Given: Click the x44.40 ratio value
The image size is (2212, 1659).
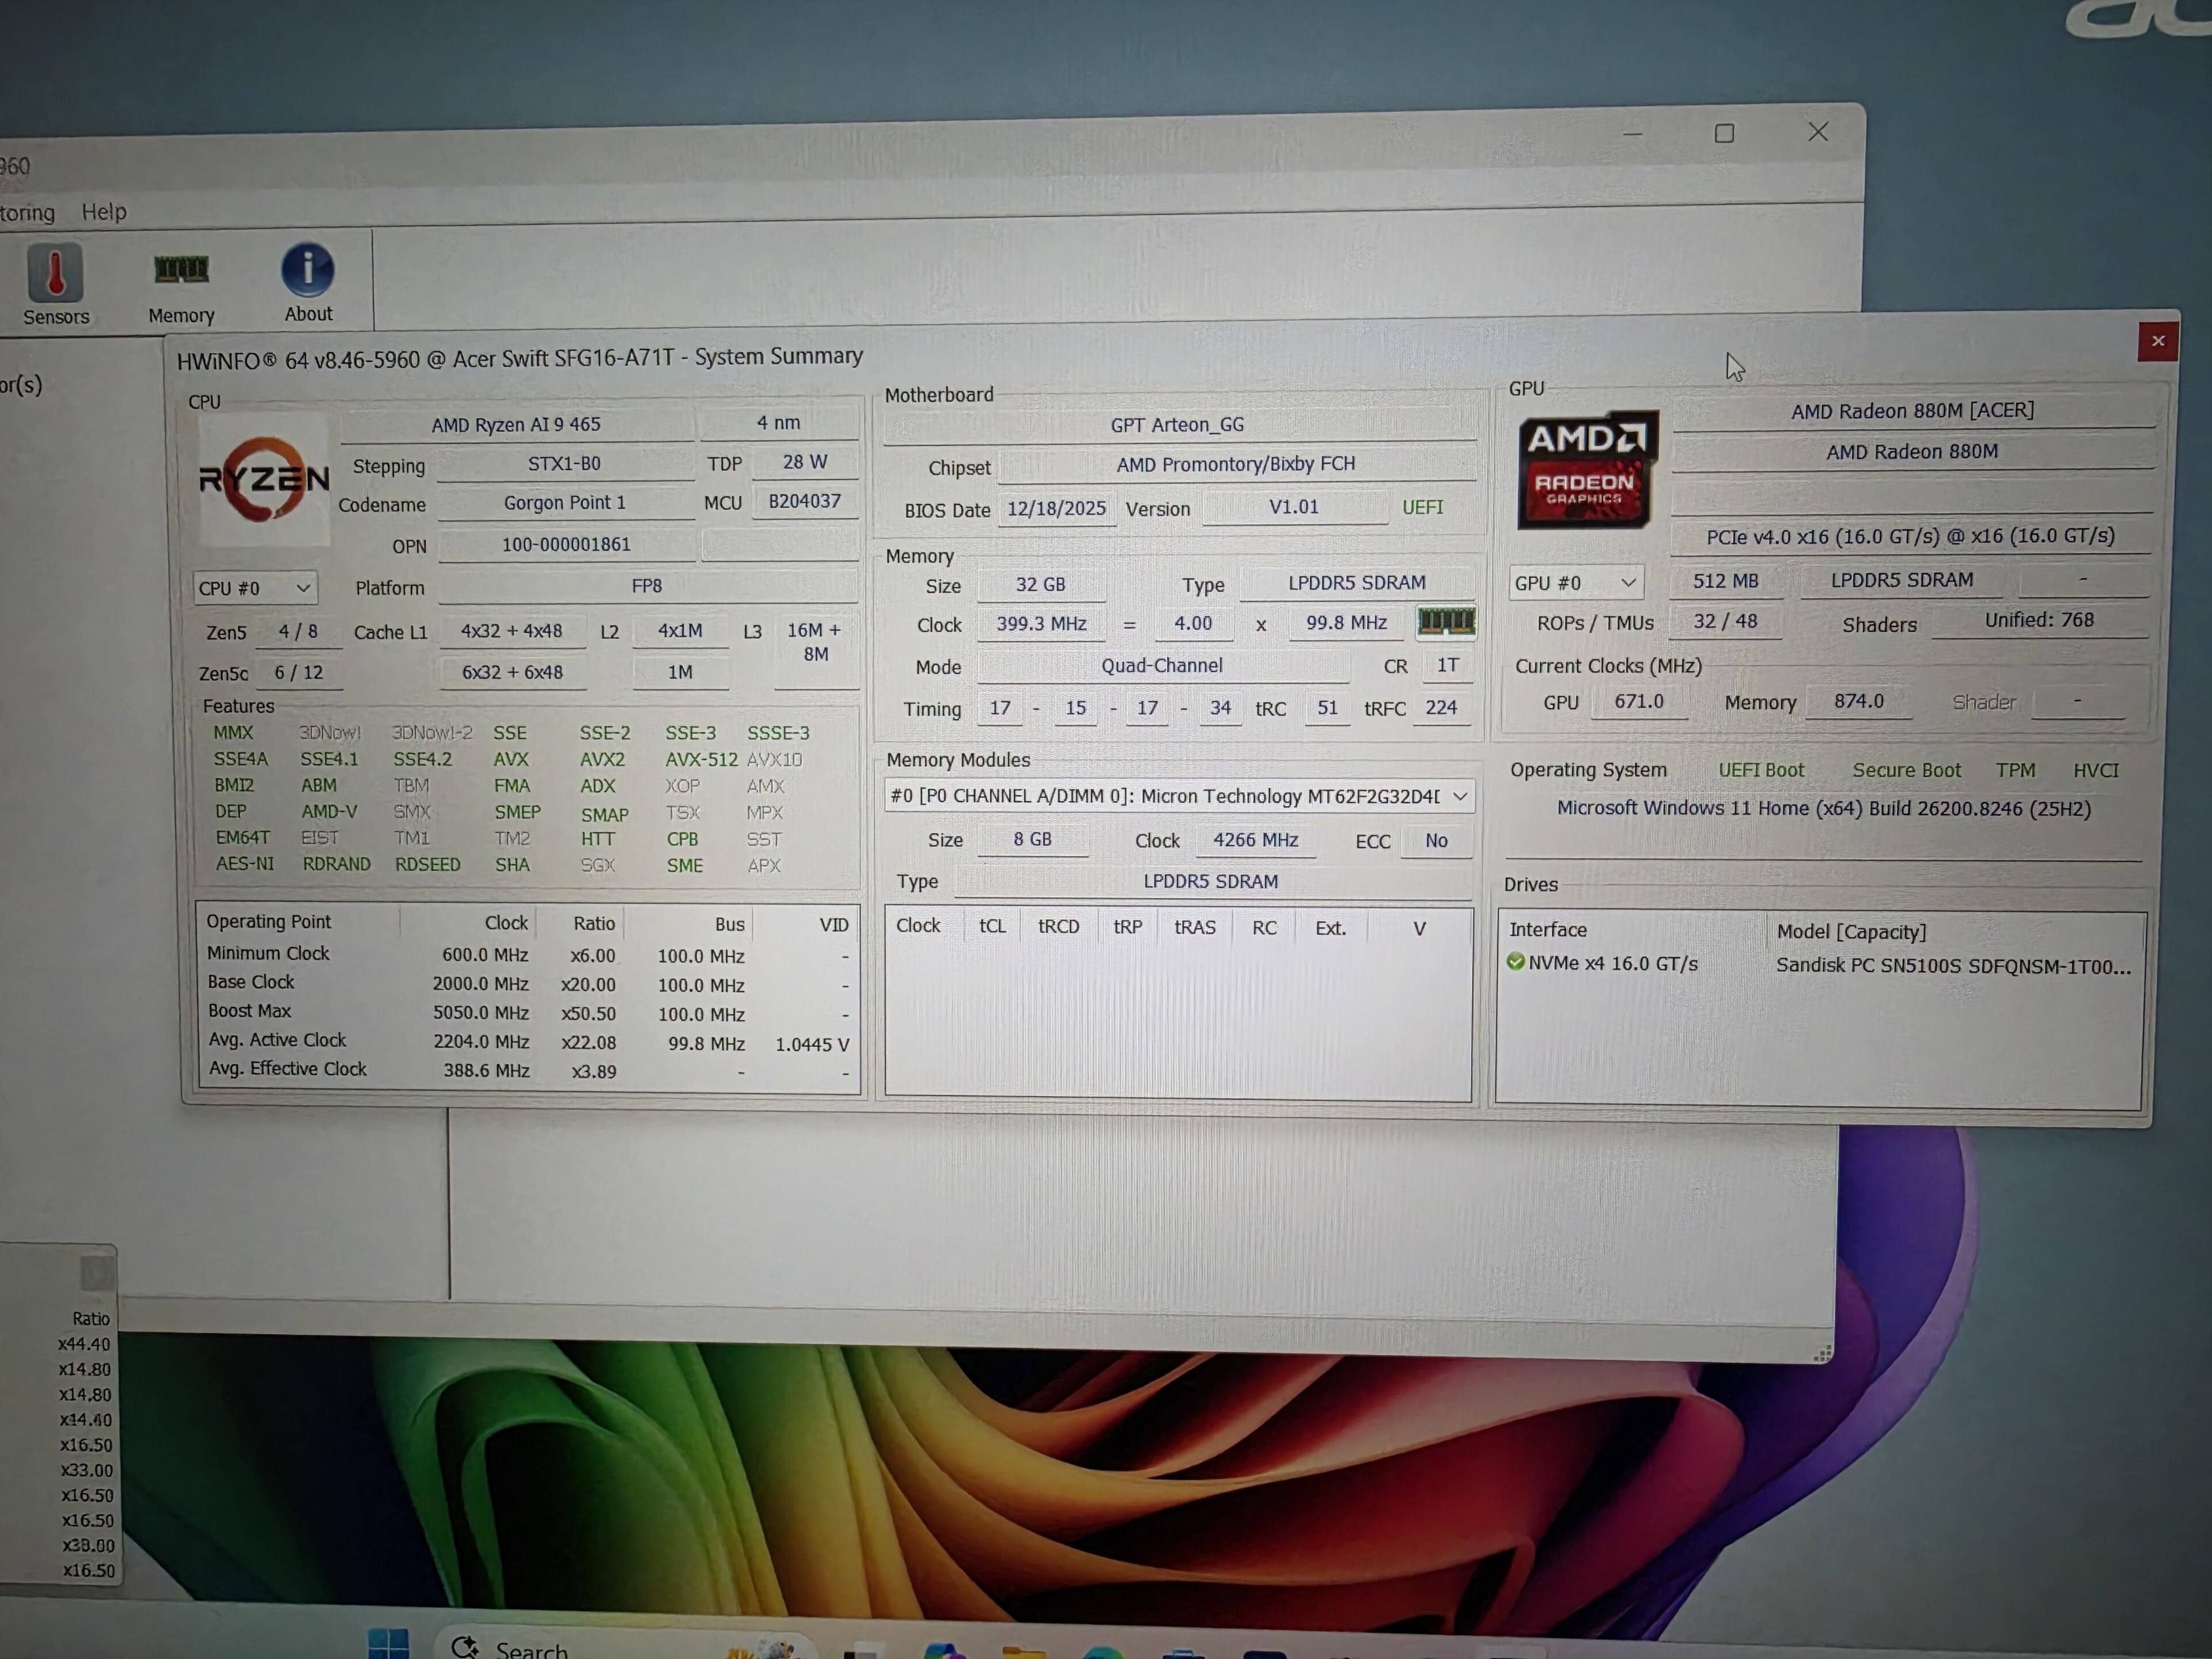Looking at the screenshot, I should click(x=84, y=1344).
